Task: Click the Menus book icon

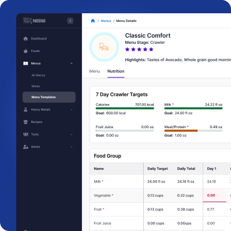Action: (x=25, y=64)
